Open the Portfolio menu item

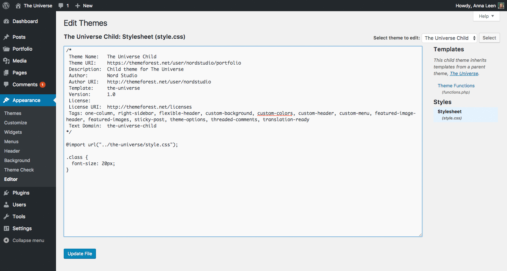tap(22, 49)
